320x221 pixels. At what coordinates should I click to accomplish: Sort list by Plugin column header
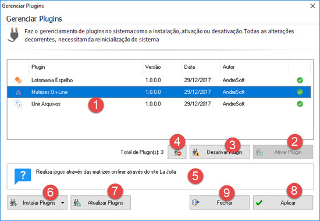(86, 67)
